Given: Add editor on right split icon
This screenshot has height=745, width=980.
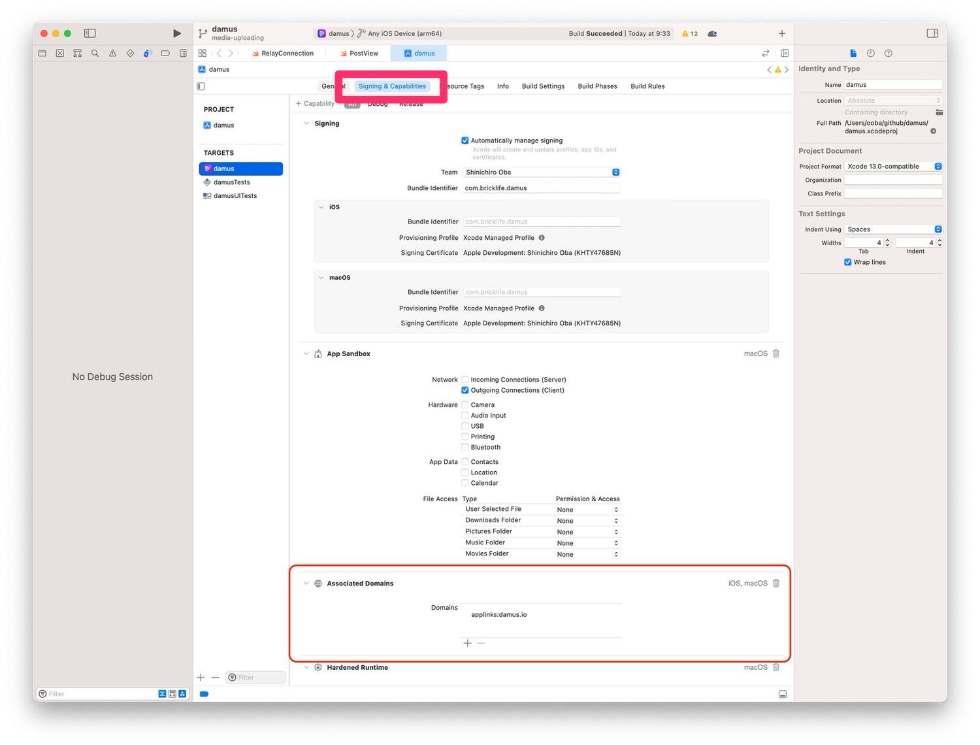Looking at the screenshot, I should click(785, 54).
